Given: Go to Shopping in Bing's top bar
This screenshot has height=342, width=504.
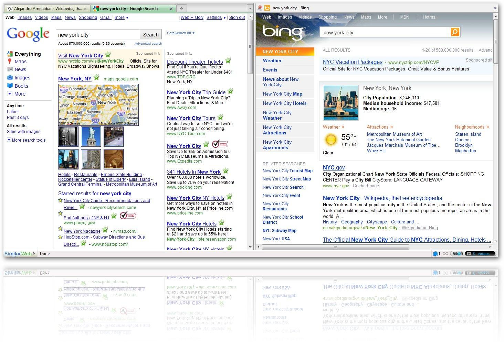Looking at the screenshot, I should click(327, 17).
